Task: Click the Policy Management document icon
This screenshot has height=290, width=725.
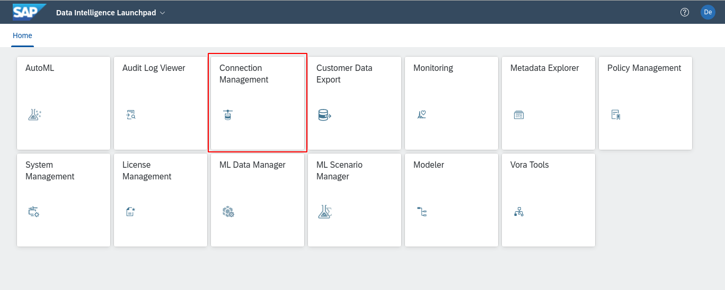Action: pyautogui.click(x=616, y=114)
